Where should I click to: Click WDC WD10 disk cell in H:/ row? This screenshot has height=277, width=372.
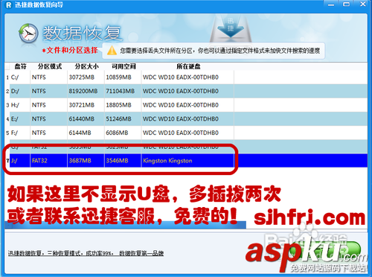click(187, 105)
